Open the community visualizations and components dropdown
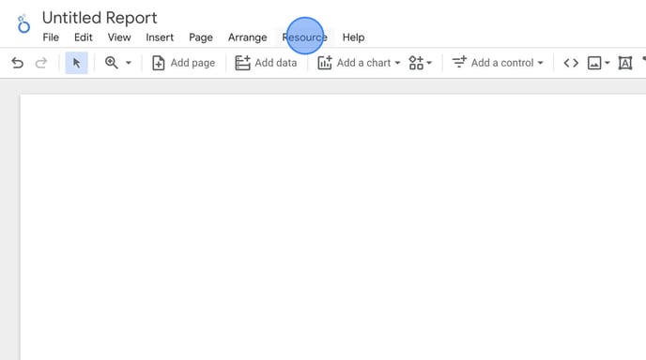The height and width of the screenshot is (360, 646). (x=421, y=63)
